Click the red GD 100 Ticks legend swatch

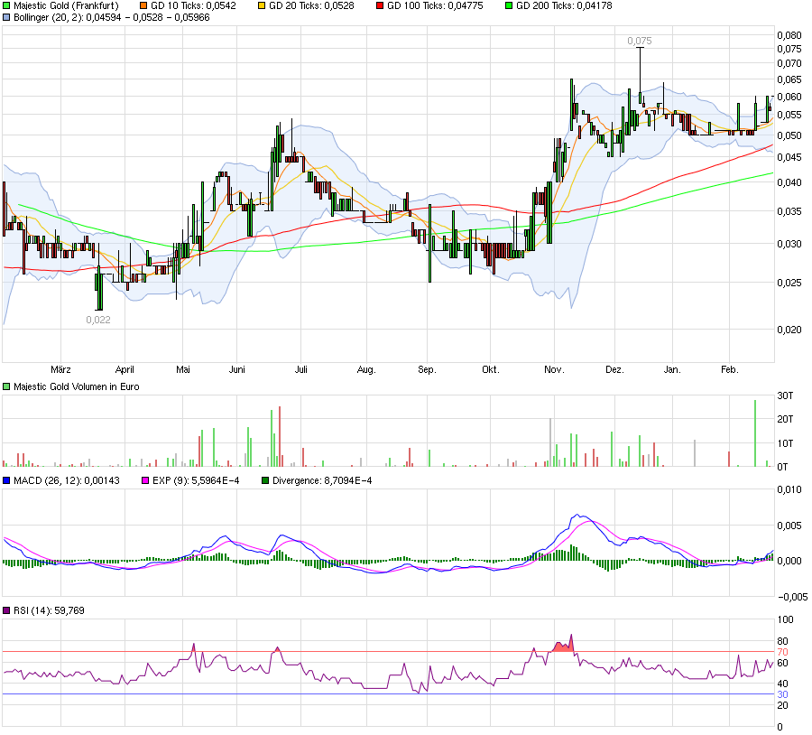coord(380,5)
